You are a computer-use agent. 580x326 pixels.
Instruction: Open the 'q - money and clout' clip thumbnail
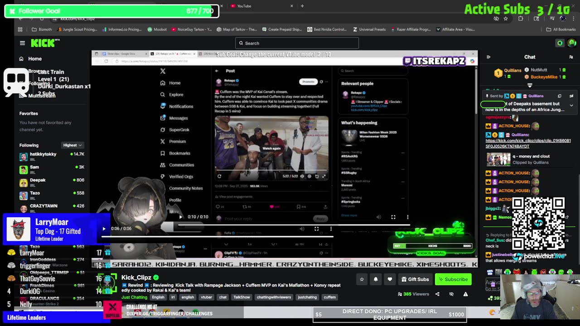pos(498,159)
